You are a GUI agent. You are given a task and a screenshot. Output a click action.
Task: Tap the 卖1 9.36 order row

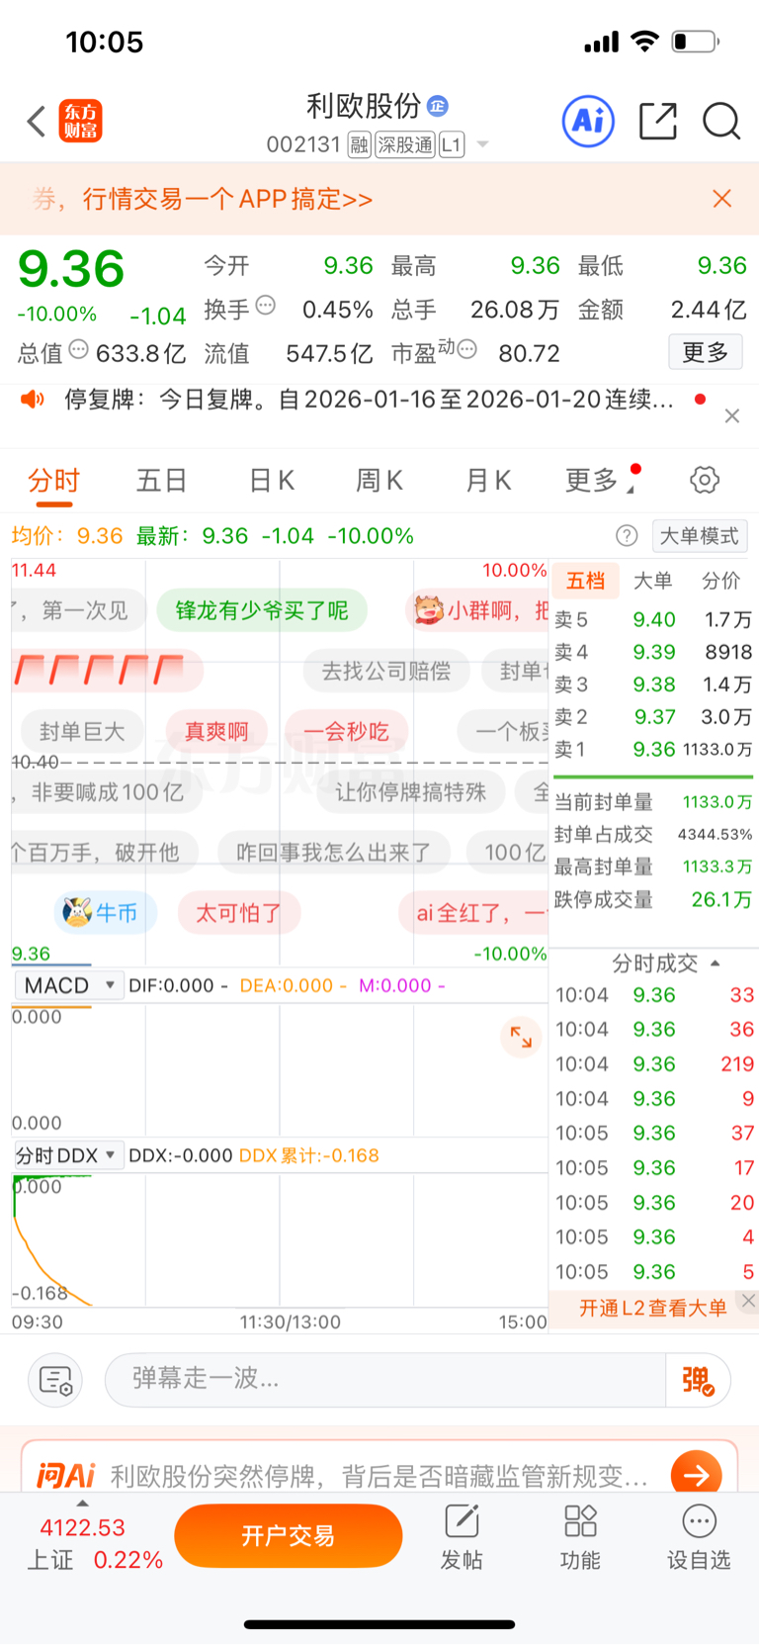pyautogui.click(x=653, y=750)
